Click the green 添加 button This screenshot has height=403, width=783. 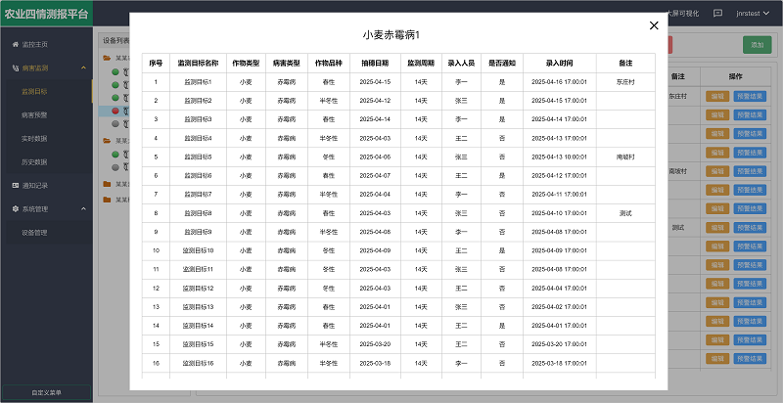click(x=757, y=45)
